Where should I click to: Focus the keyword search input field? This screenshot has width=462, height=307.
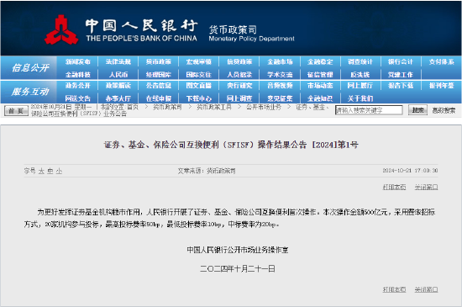pos(369,110)
